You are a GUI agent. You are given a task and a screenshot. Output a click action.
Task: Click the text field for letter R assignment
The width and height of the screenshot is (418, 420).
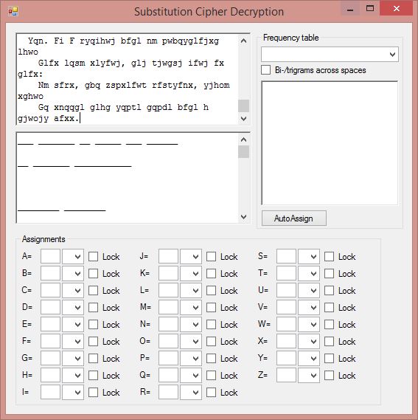pos(168,393)
